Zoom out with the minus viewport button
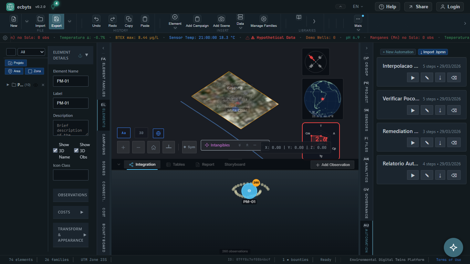Screen dimensions: 470x264 pos(138,147)
